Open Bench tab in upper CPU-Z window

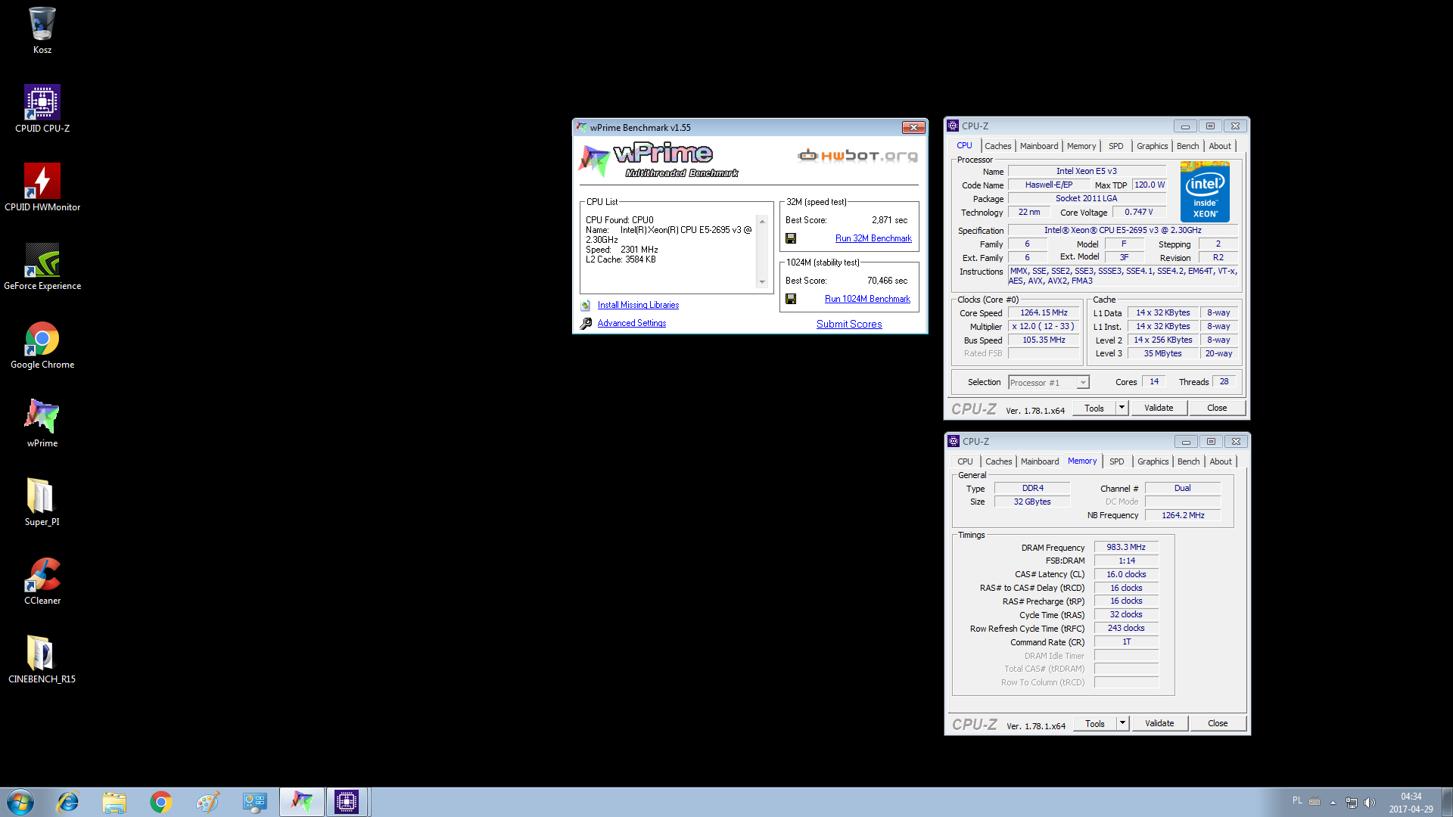[x=1187, y=146]
